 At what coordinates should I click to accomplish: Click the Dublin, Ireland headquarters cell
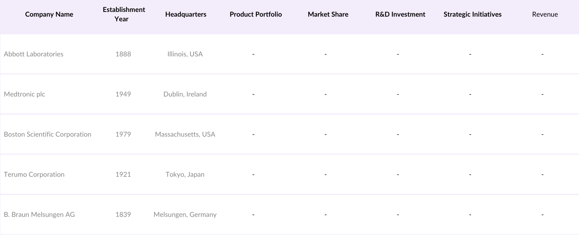(185, 94)
